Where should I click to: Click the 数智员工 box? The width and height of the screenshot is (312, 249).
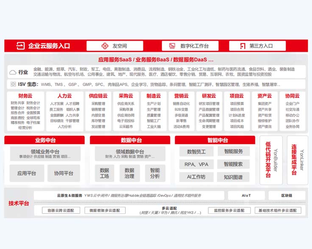coord(196,152)
